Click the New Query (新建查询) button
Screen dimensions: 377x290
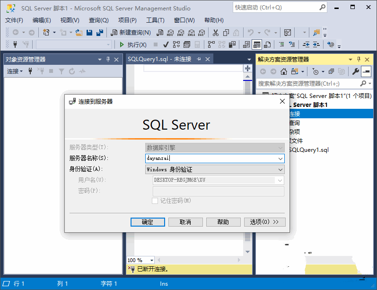[131, 33]
